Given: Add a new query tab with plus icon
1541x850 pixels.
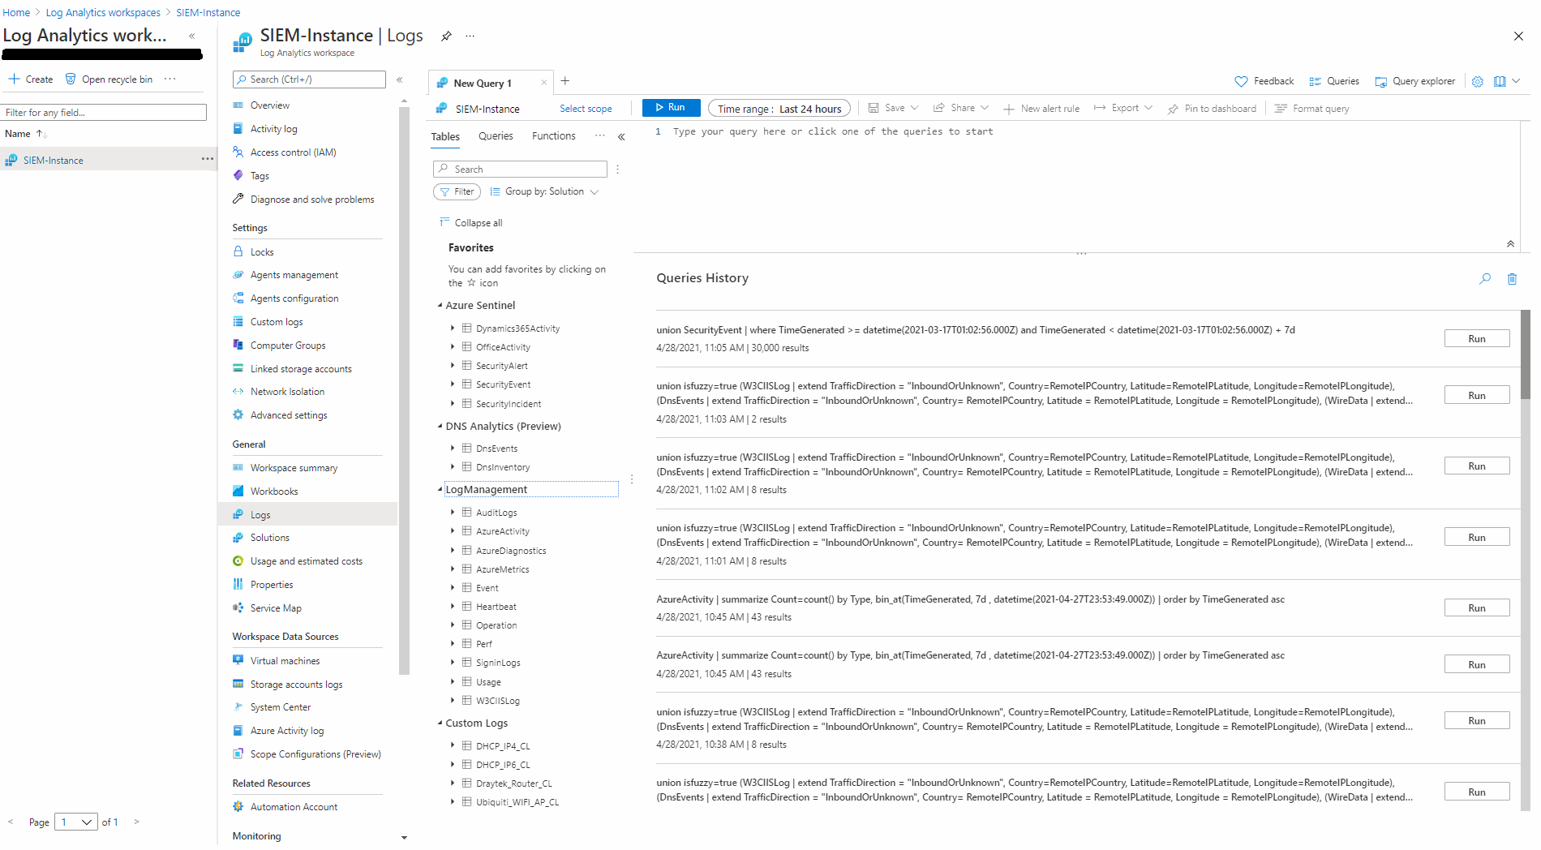Looking at the screenshot, I should click(565, 81).
